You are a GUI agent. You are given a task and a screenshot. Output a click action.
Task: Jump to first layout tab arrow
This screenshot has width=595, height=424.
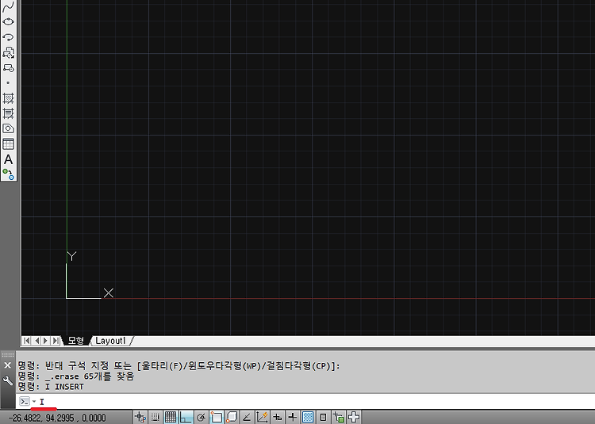[x=26, y=341]
